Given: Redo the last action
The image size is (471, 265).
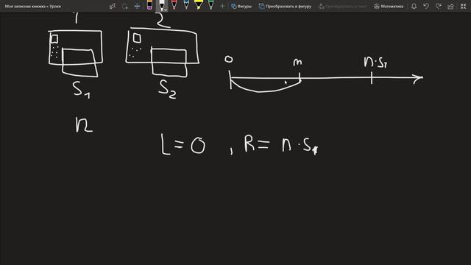Looking at the screenshot, I should (x=439, y=7).
